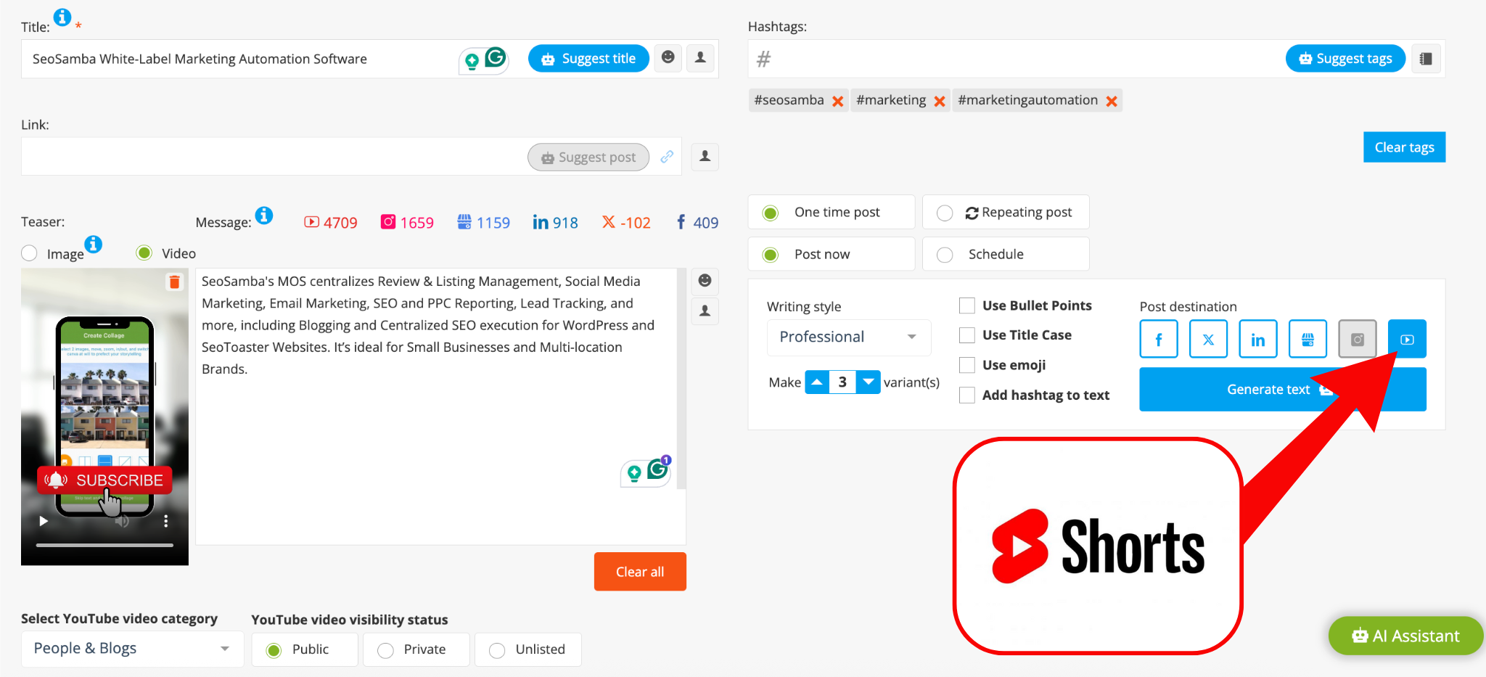
Task: Click the Facebook character count 409
Action: (697, 223)
